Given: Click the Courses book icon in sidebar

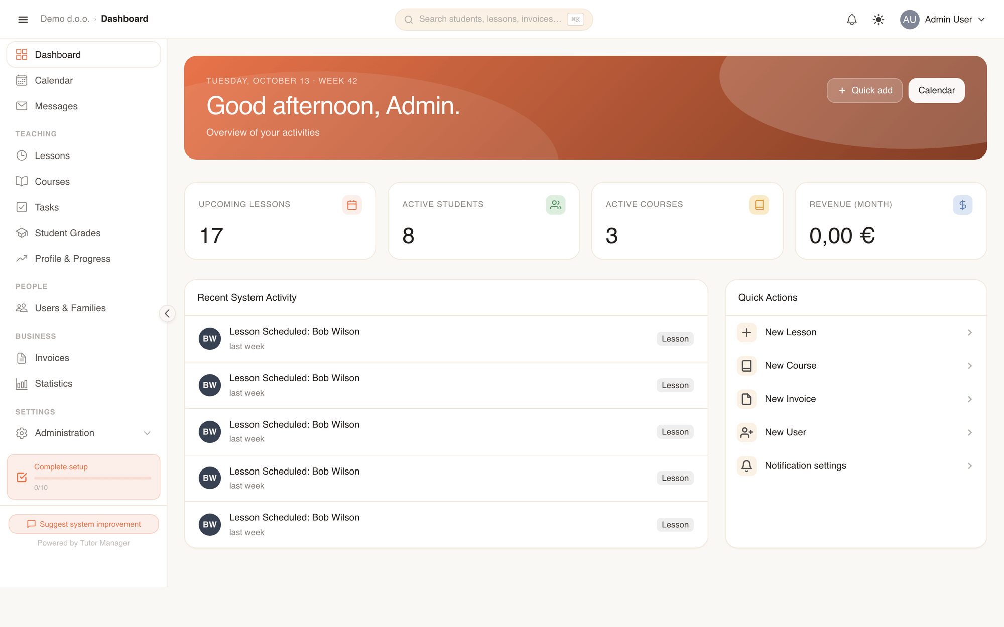Looking at the screenshot, I should point(22,181).
